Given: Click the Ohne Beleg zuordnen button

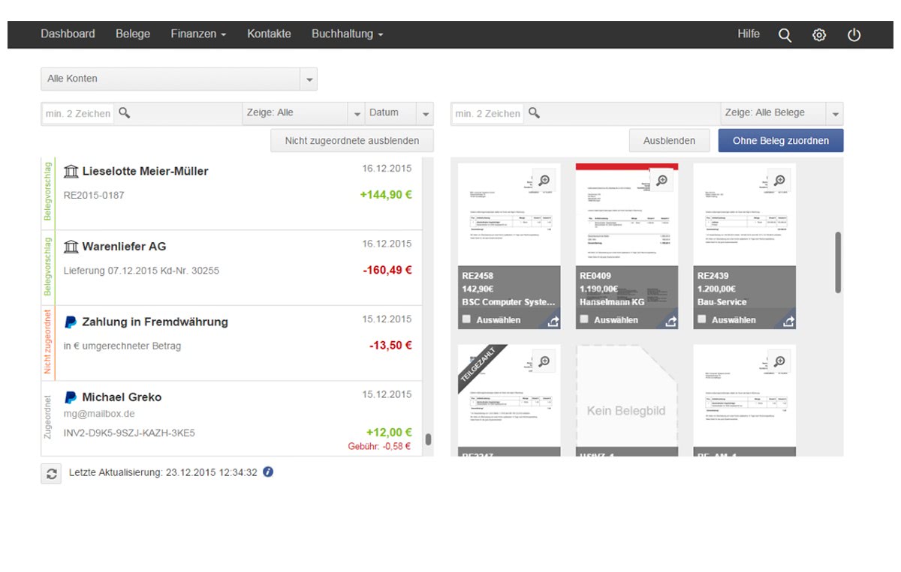Looking at the screenshot, I should click(780, 141).
